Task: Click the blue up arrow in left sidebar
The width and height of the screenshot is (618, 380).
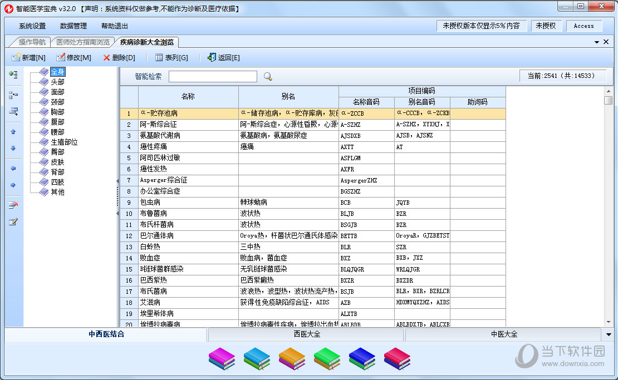Action: pyautogui.click(x=13, y=132)
